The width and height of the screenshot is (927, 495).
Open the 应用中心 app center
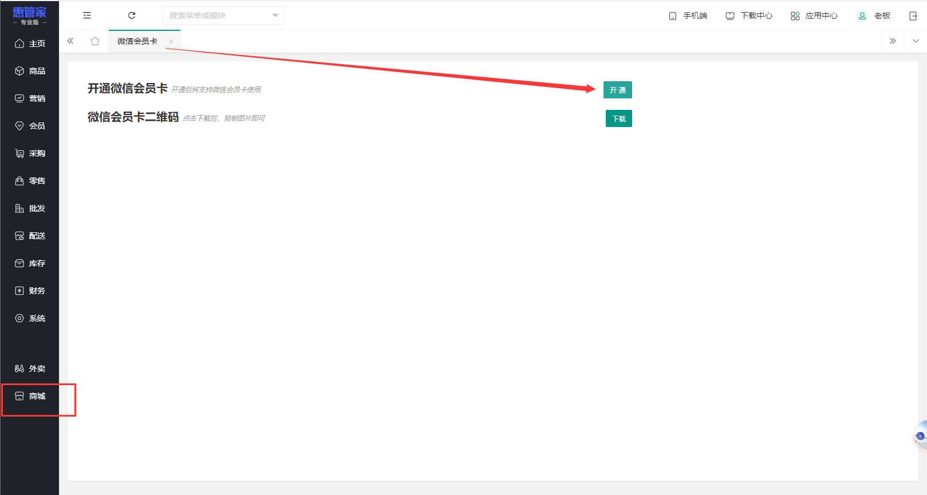[x=814, y=16]
